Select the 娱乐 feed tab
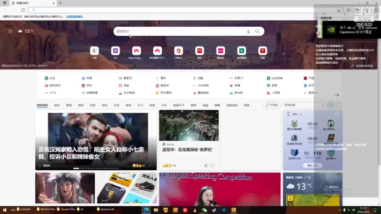This screenshot has height=214, width=381. coord(57,105)
